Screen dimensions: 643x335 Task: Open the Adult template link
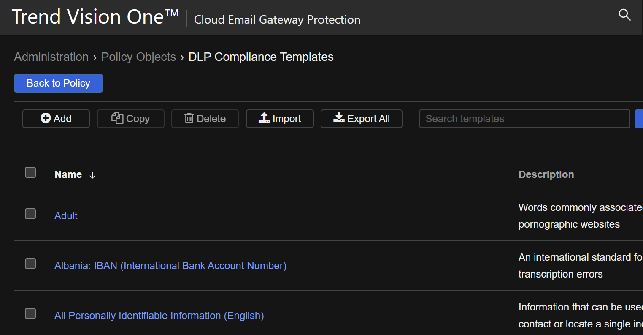coord(66,216)
